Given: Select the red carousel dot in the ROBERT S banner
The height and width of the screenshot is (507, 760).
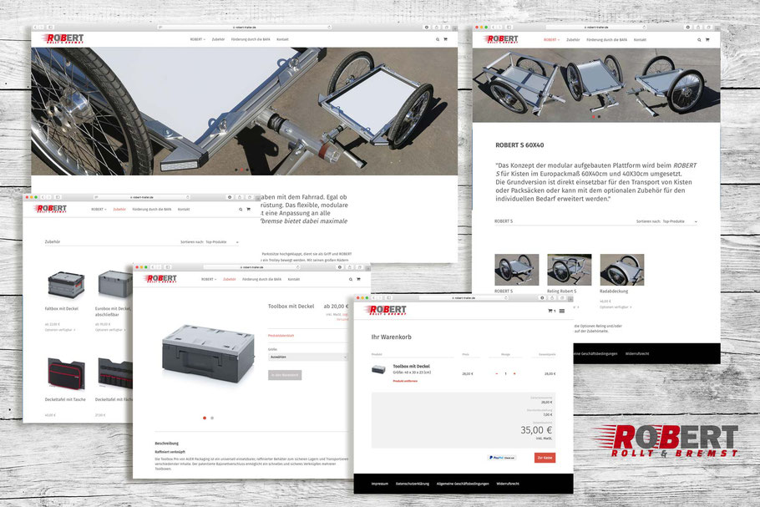Looking at the screenshot, I should [593, 117].
